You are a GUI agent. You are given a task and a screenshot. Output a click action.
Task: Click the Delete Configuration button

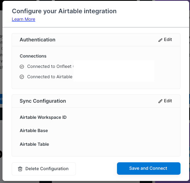(44, 169)
